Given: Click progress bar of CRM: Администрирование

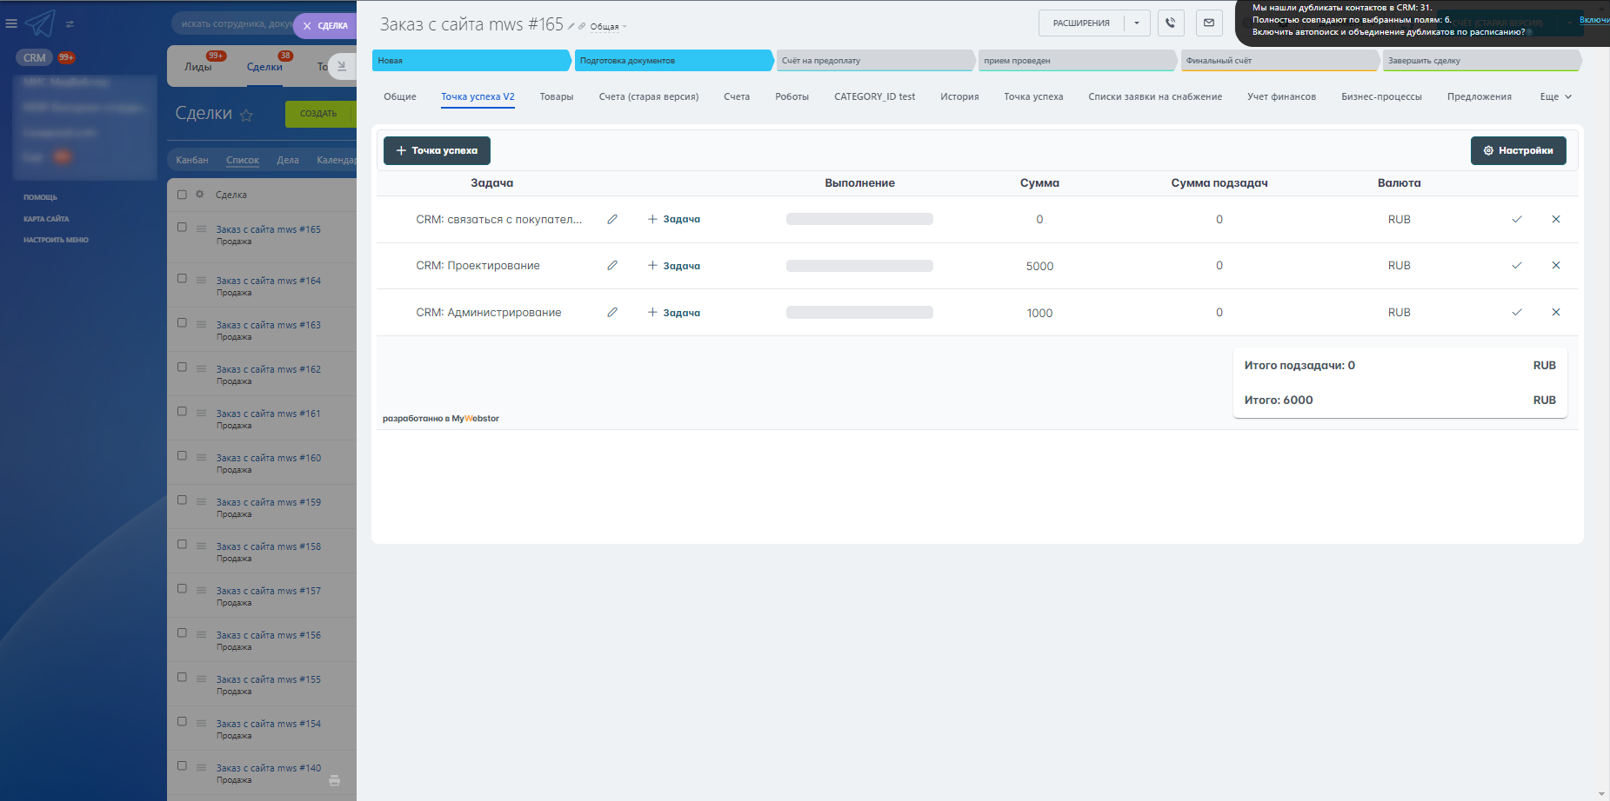Looking at the screenshot, I should tap(859, 313).
